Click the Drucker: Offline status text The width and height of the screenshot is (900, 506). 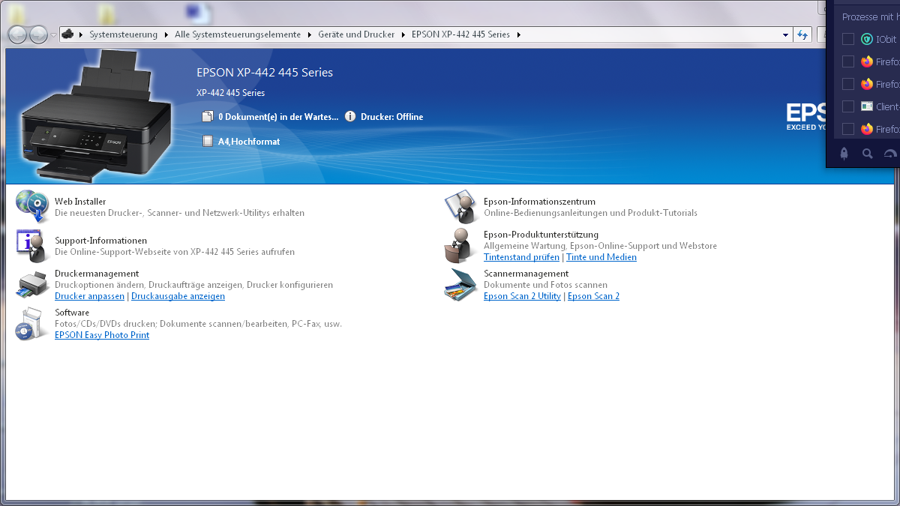click(x=391, y=117)
